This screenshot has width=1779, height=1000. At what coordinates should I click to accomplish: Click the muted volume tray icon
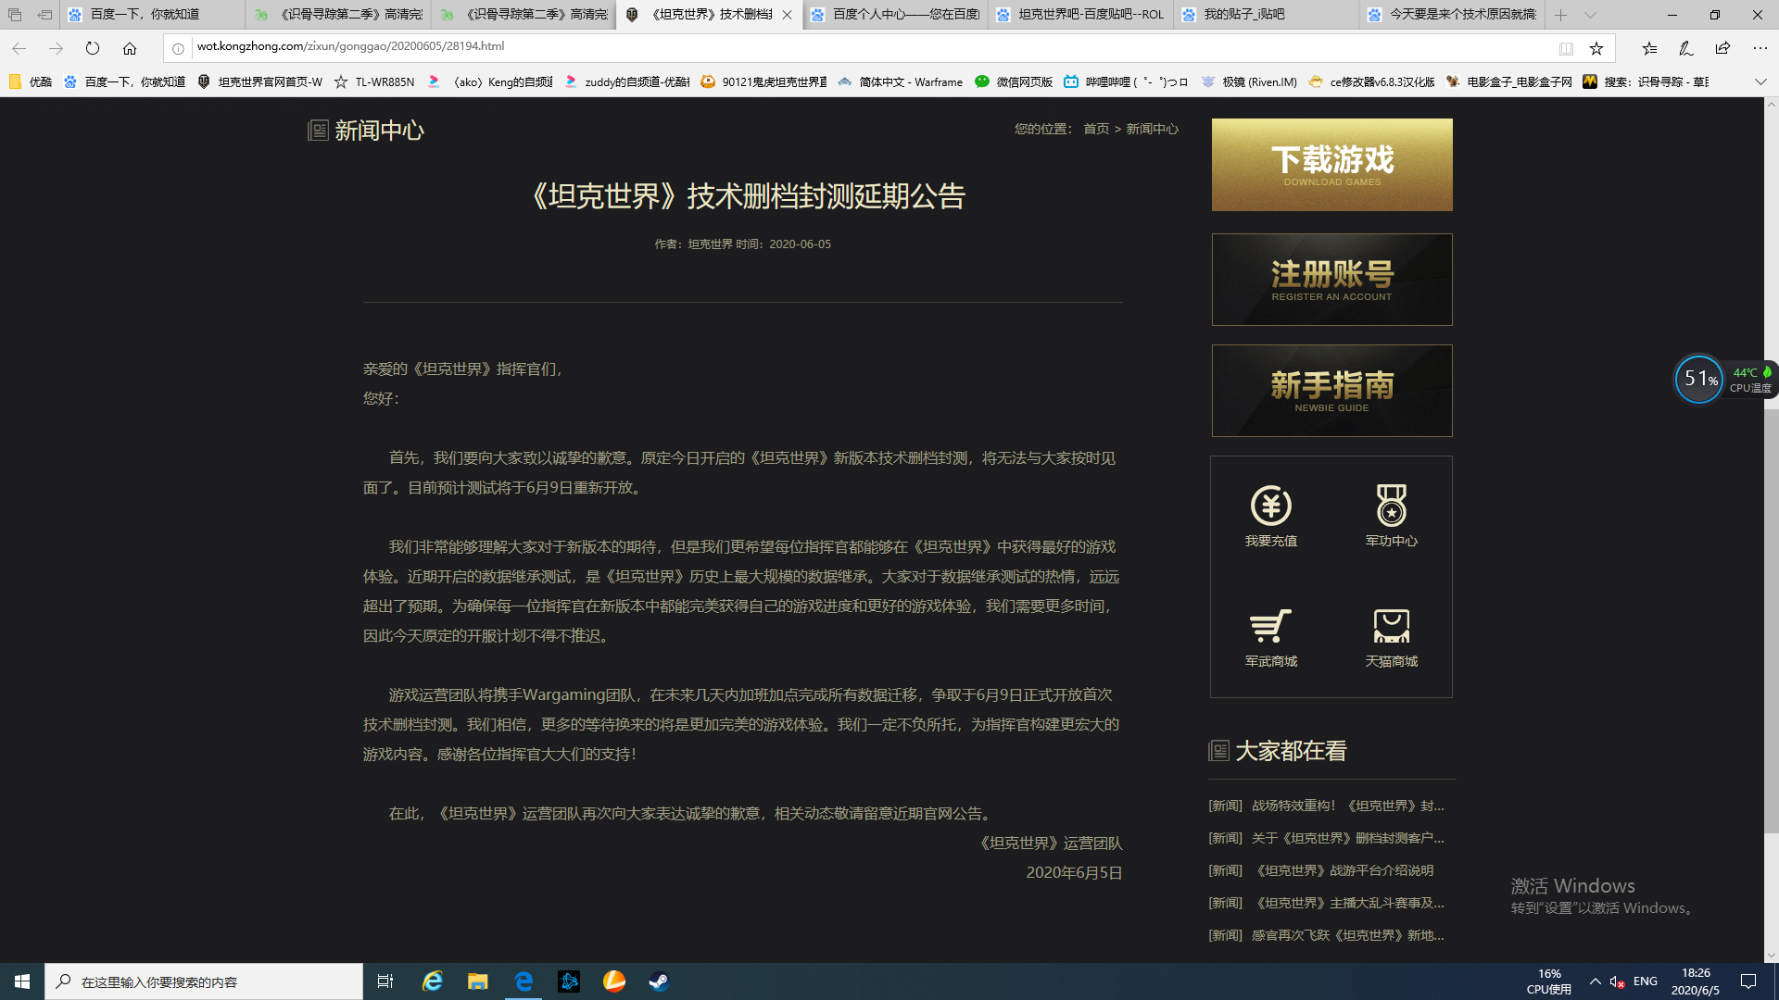1618,981
